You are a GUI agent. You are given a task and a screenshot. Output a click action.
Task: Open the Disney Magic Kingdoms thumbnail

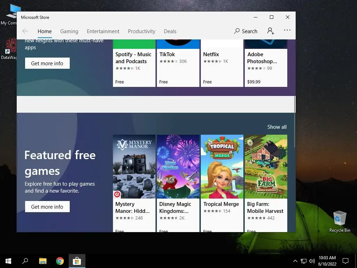178,166
